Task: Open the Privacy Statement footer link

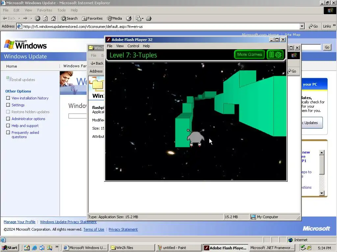Action: 123,229
